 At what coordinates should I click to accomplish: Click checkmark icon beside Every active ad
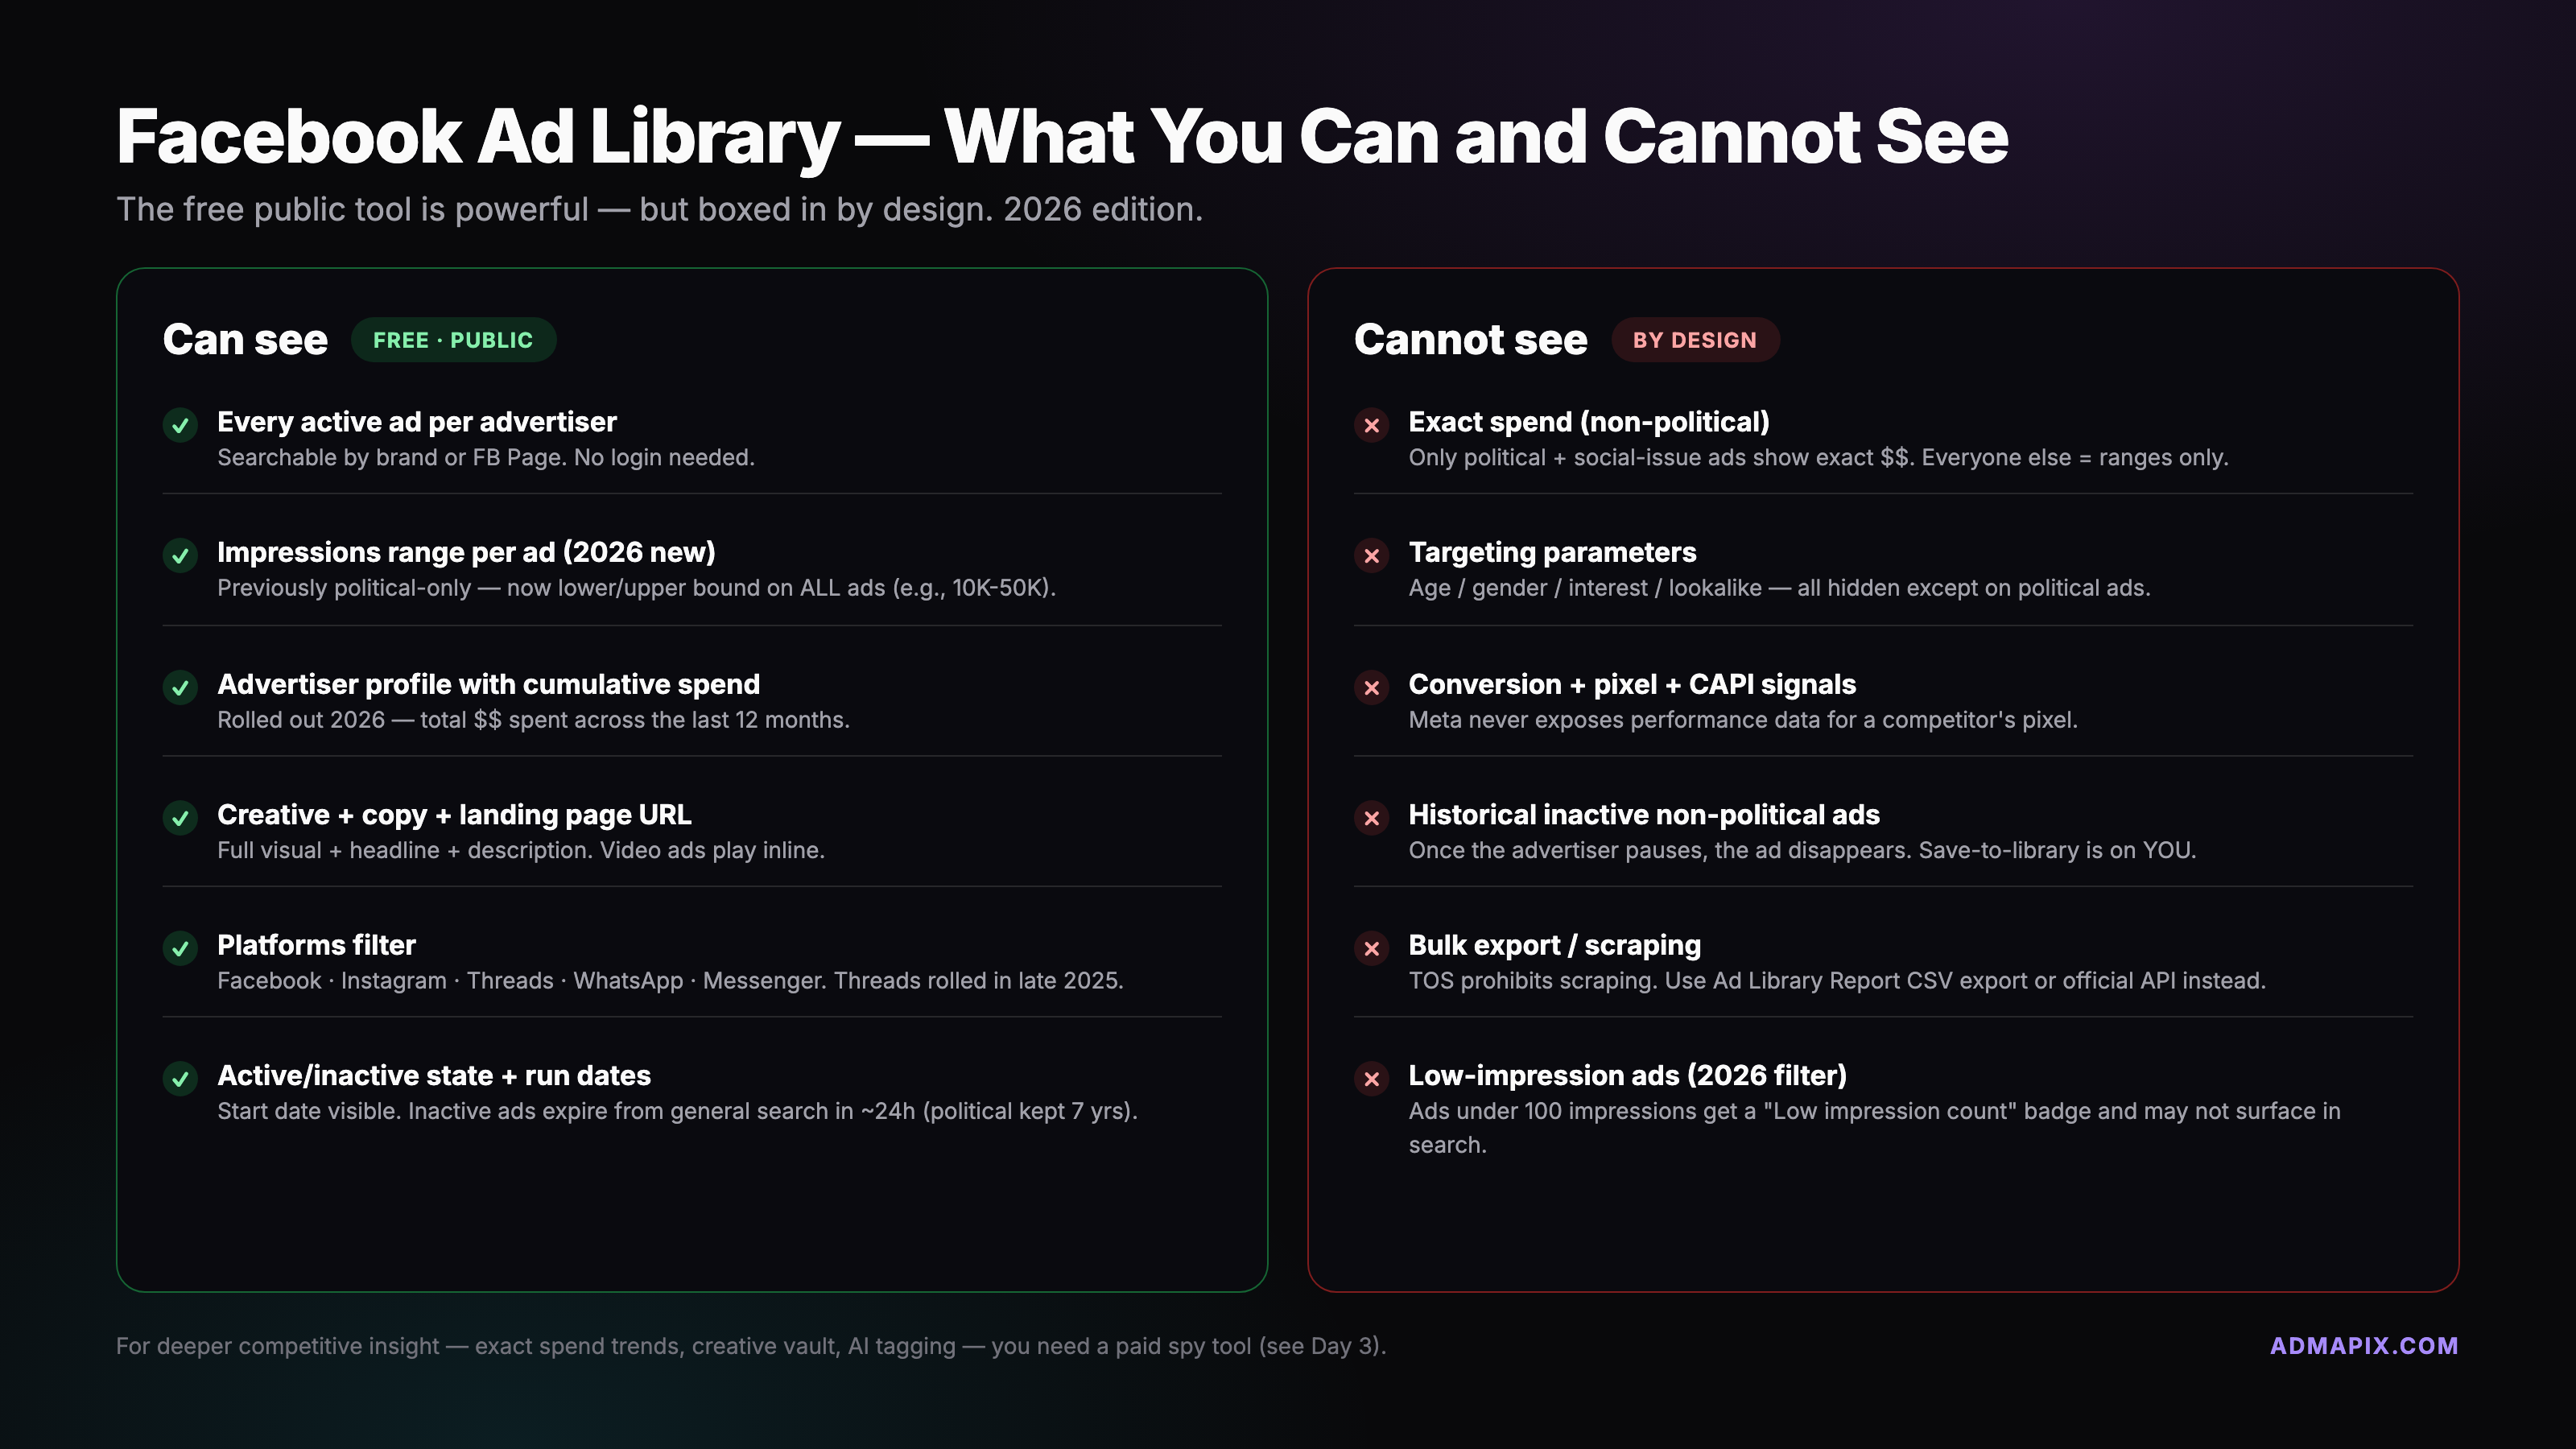click(180, 425)
